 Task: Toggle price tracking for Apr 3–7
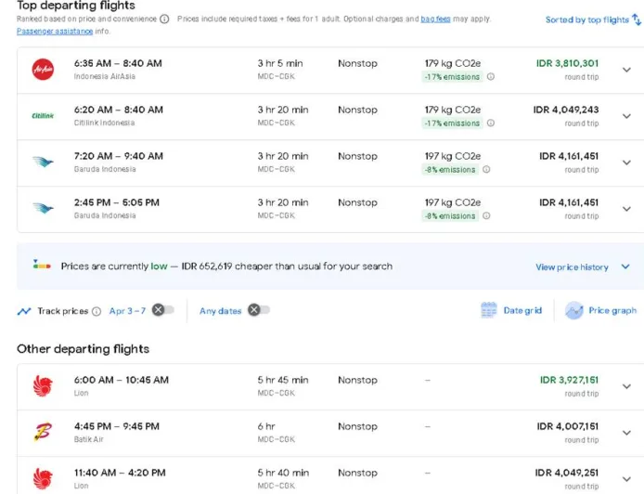(162, 310)
